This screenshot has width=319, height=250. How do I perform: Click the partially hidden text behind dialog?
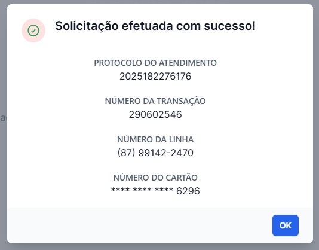point(3,118)
